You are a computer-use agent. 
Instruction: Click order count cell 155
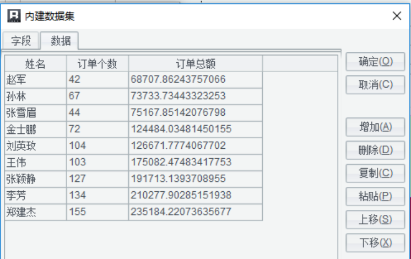(x=98, y=212)
